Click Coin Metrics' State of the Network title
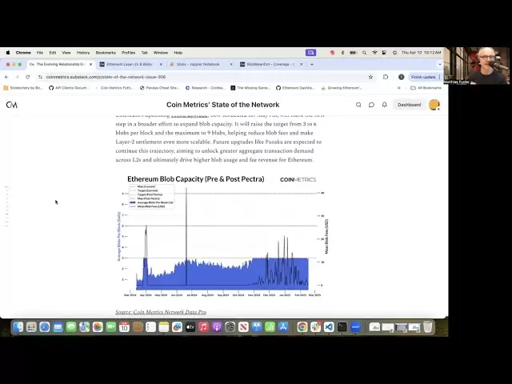The image size is (512, 384). 222,105
